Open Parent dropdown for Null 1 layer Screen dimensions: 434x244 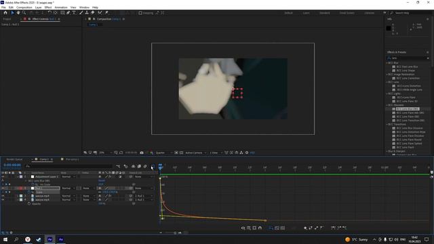pyautogui.click(x=144, y=188)
